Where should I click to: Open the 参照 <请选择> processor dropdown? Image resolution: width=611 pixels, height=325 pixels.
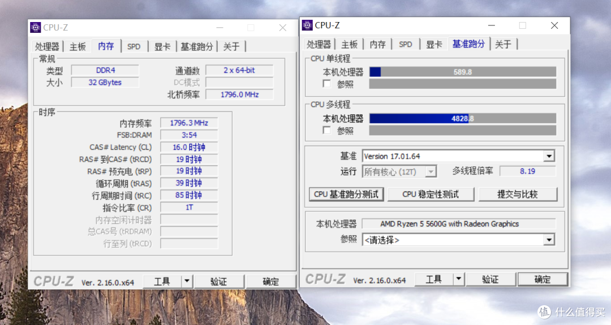tap(549, 240)
